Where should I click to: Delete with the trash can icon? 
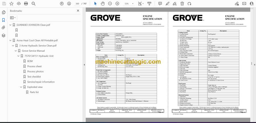tap(182, 4)
